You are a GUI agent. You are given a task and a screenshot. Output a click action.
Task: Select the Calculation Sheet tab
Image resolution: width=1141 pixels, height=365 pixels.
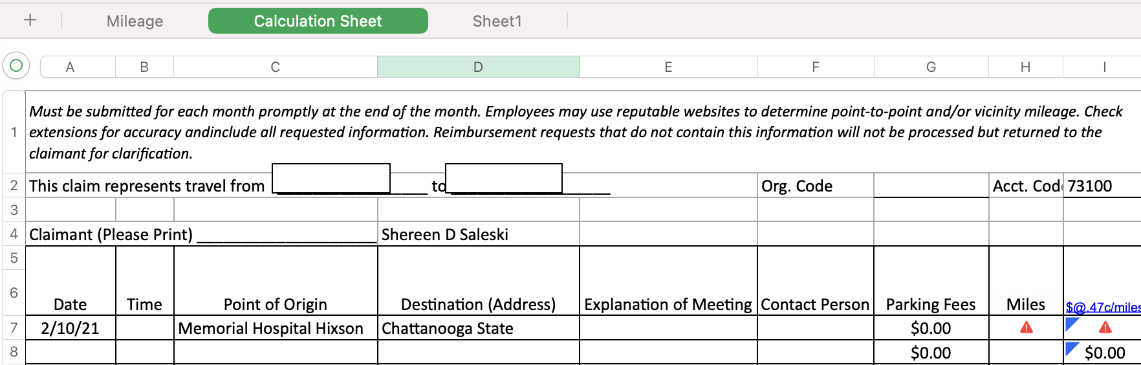tap(318, 21)
